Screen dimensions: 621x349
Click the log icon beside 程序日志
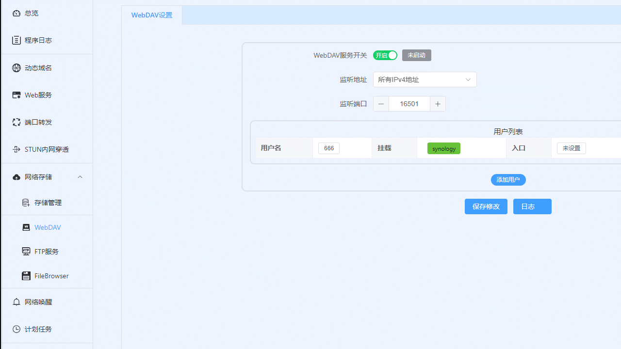coord(16,40)
